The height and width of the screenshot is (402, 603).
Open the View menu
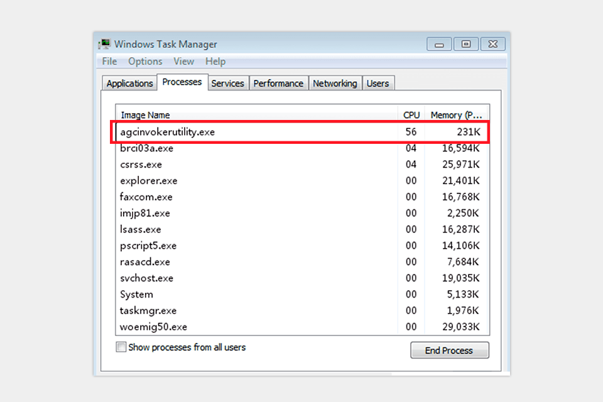pos(183,61)
